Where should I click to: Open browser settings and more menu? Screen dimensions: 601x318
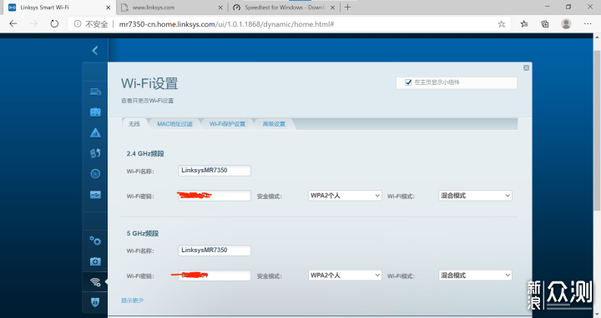pos(588,23)
